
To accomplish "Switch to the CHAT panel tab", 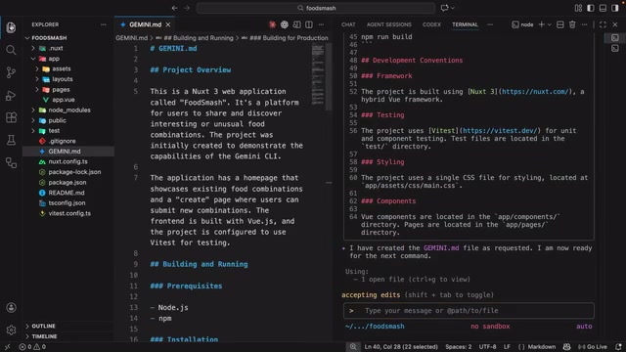I will (348, 24).
